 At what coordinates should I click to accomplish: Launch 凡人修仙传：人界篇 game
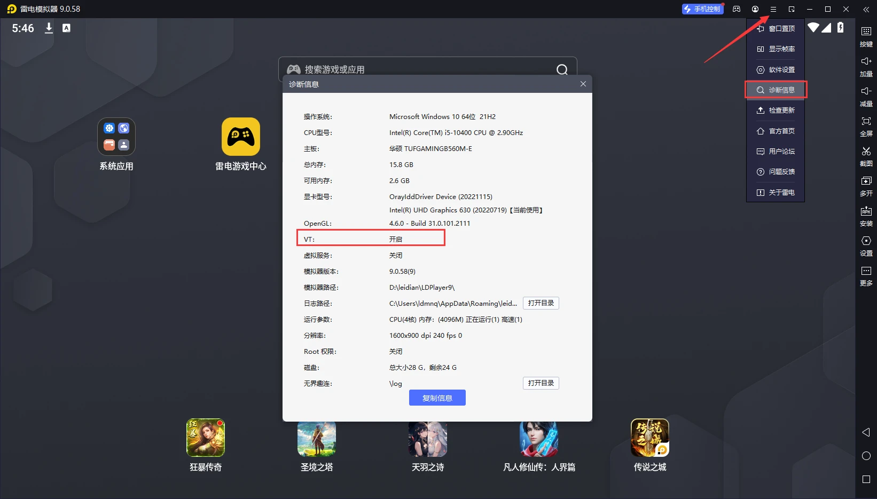[x=539, y=445]
